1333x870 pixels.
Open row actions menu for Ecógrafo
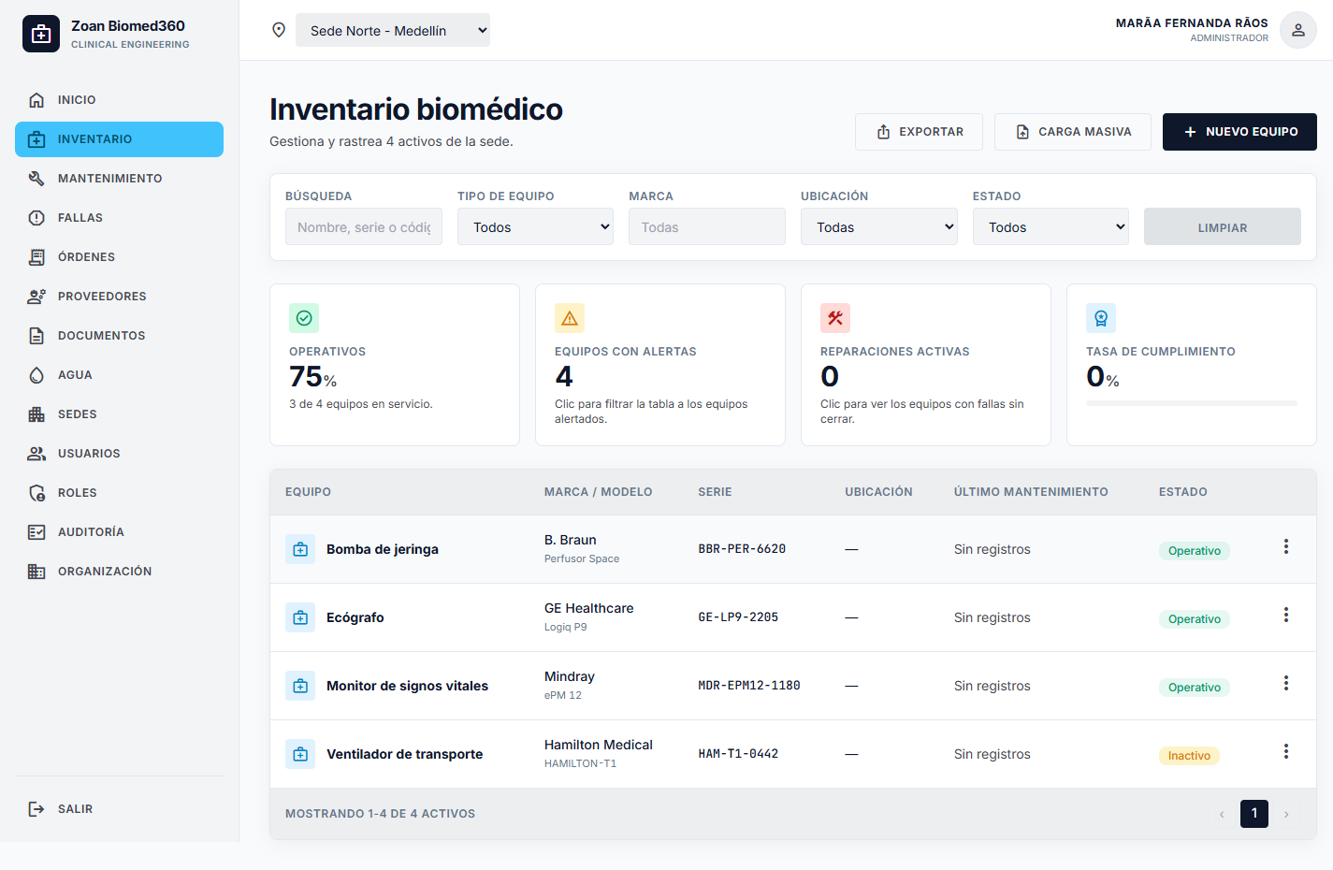[1286, 615]
